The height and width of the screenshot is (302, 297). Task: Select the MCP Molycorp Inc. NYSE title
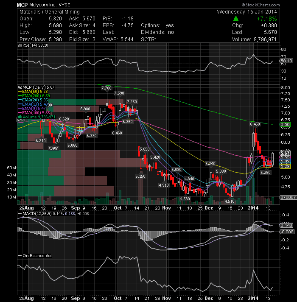(x=43, y=5)
